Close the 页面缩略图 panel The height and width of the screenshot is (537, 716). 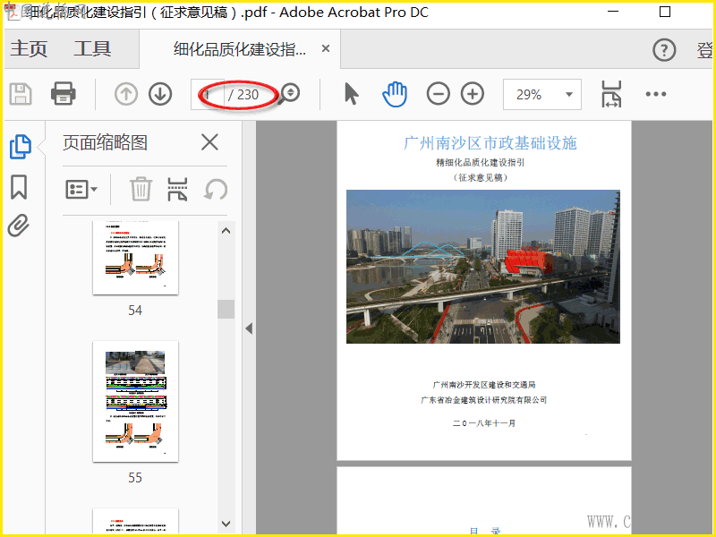click(x=209, y=142)
